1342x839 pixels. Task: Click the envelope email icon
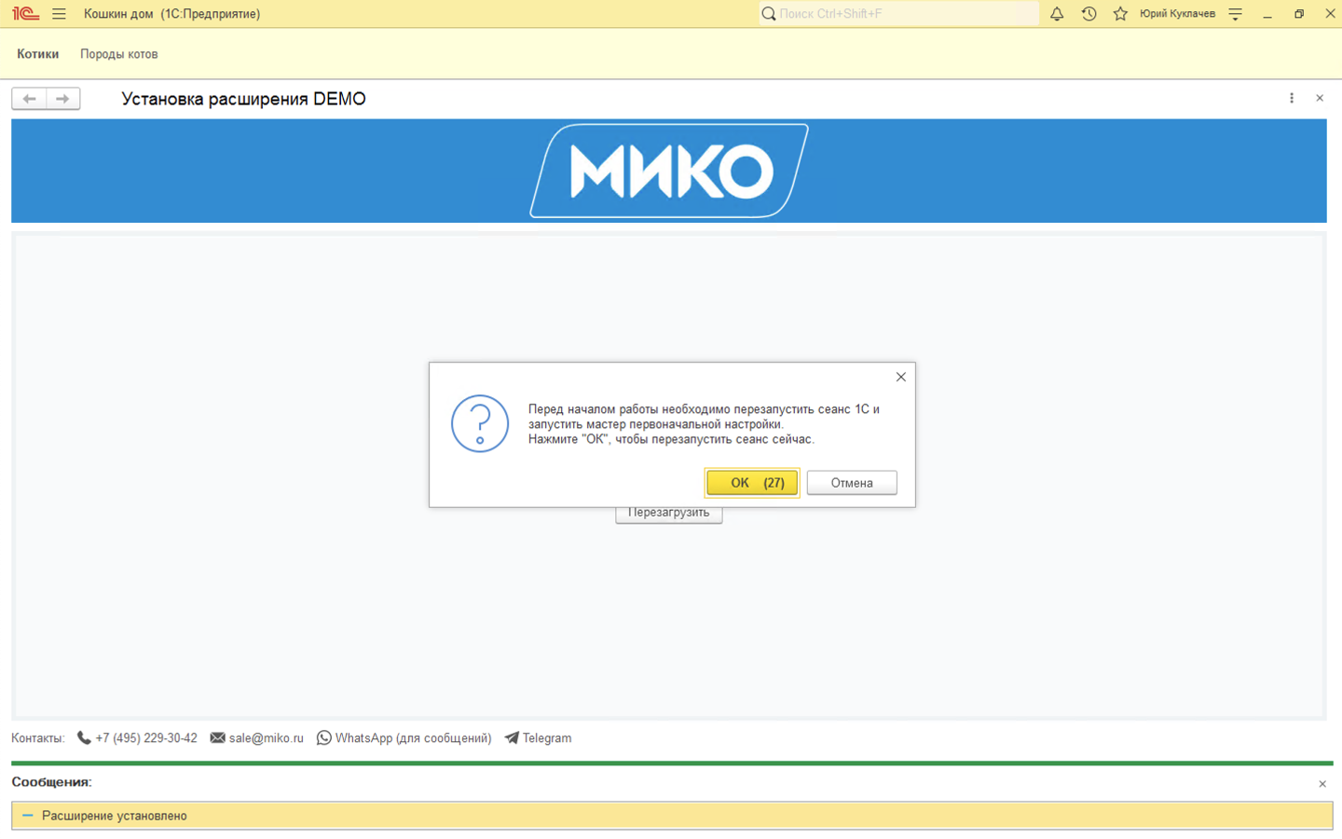pyautogui.click(x=218, y=738)
